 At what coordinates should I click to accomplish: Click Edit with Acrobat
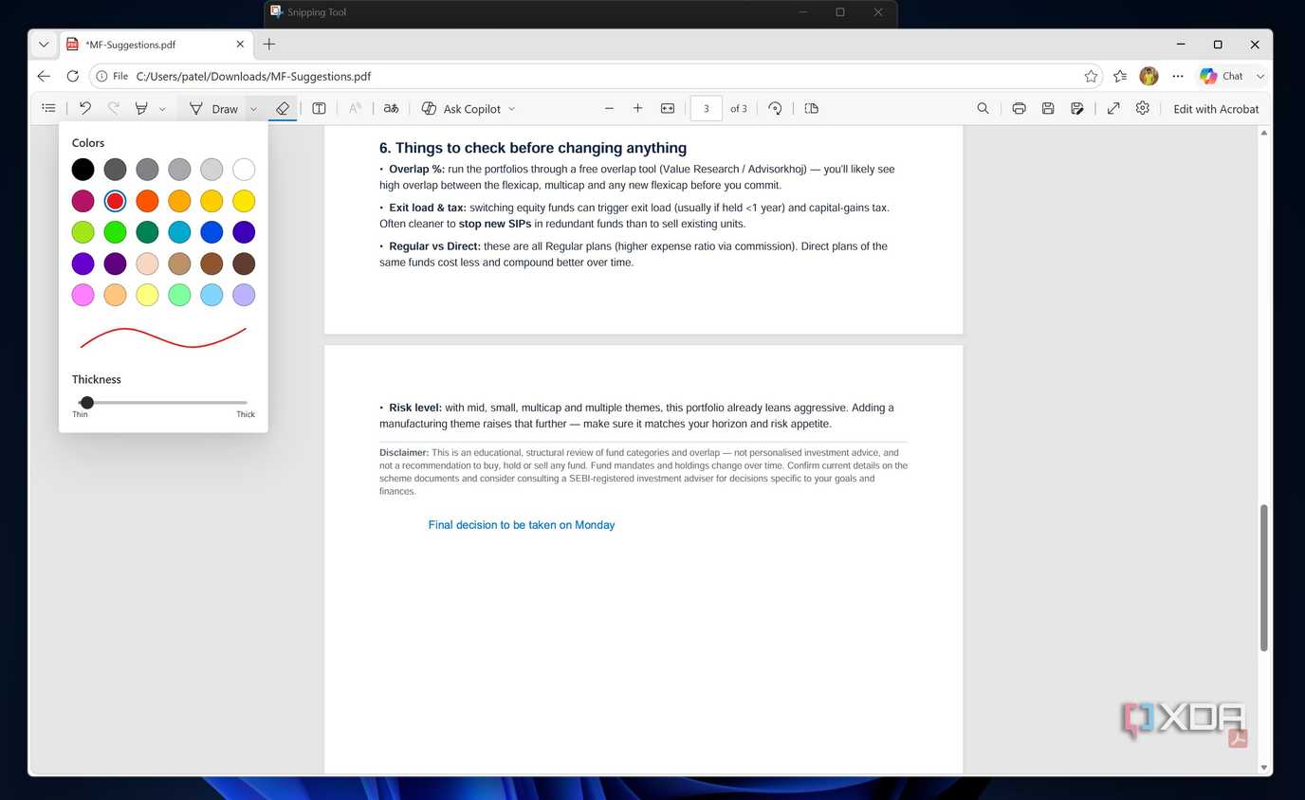pos(1216,109)
